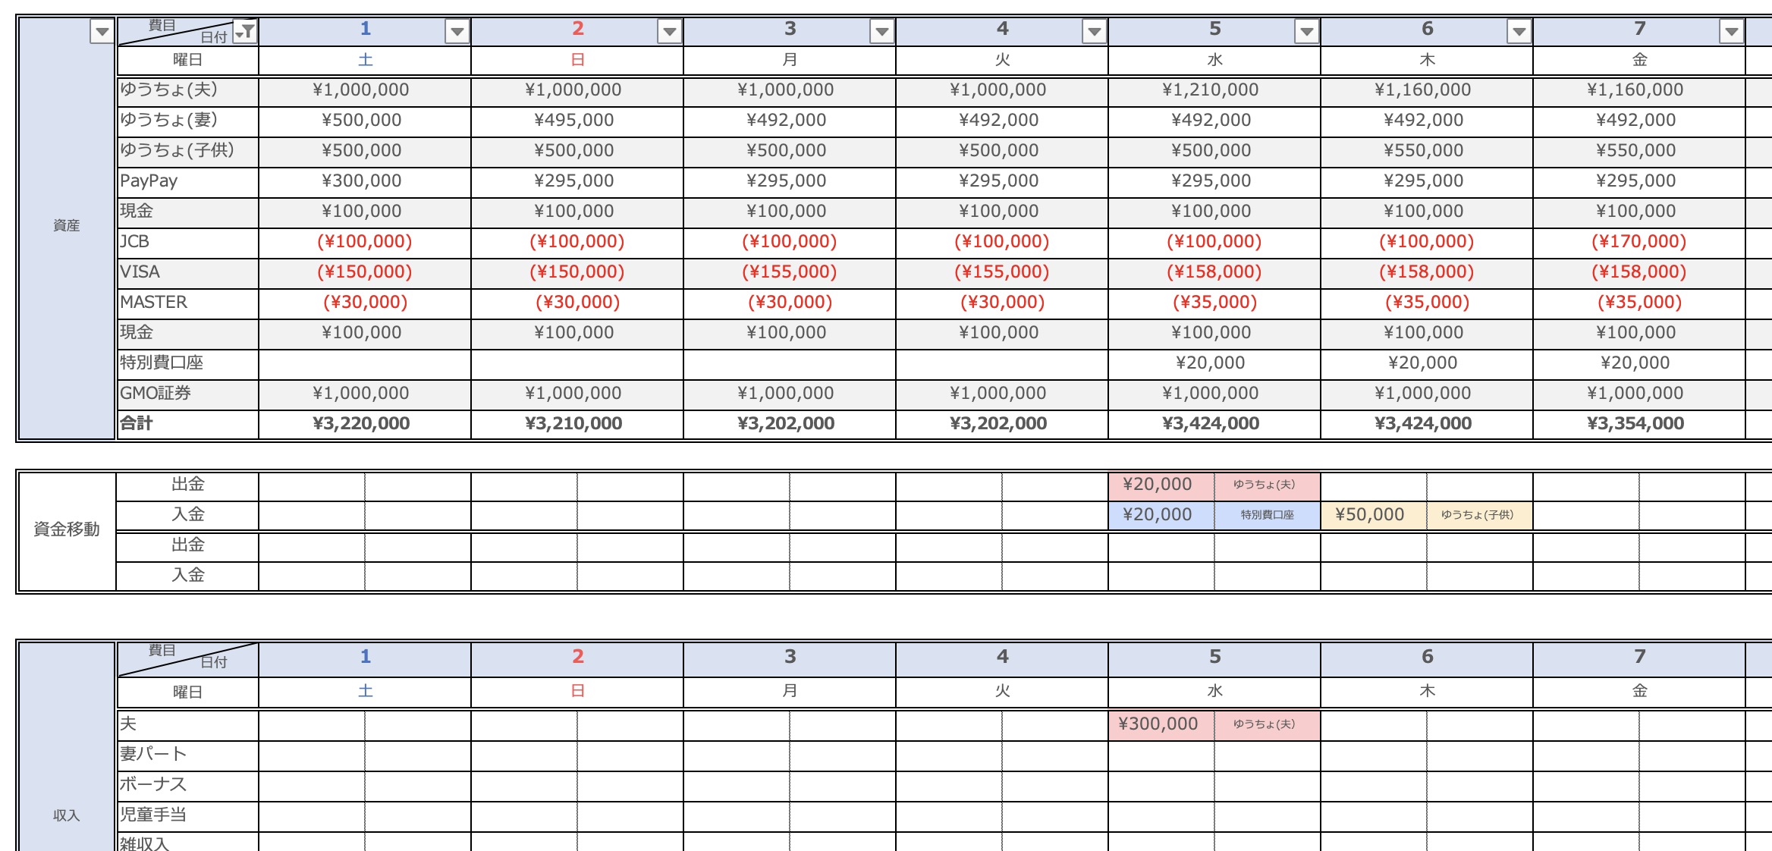The image size is (1772, 851).
Task: Select the ゆうちょ(妻) ¥495,000 cell
Action: pos(574,121)
